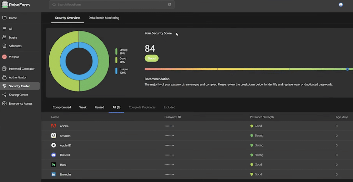
Task: Click the Logins lock icon
Action: (4, 37)
